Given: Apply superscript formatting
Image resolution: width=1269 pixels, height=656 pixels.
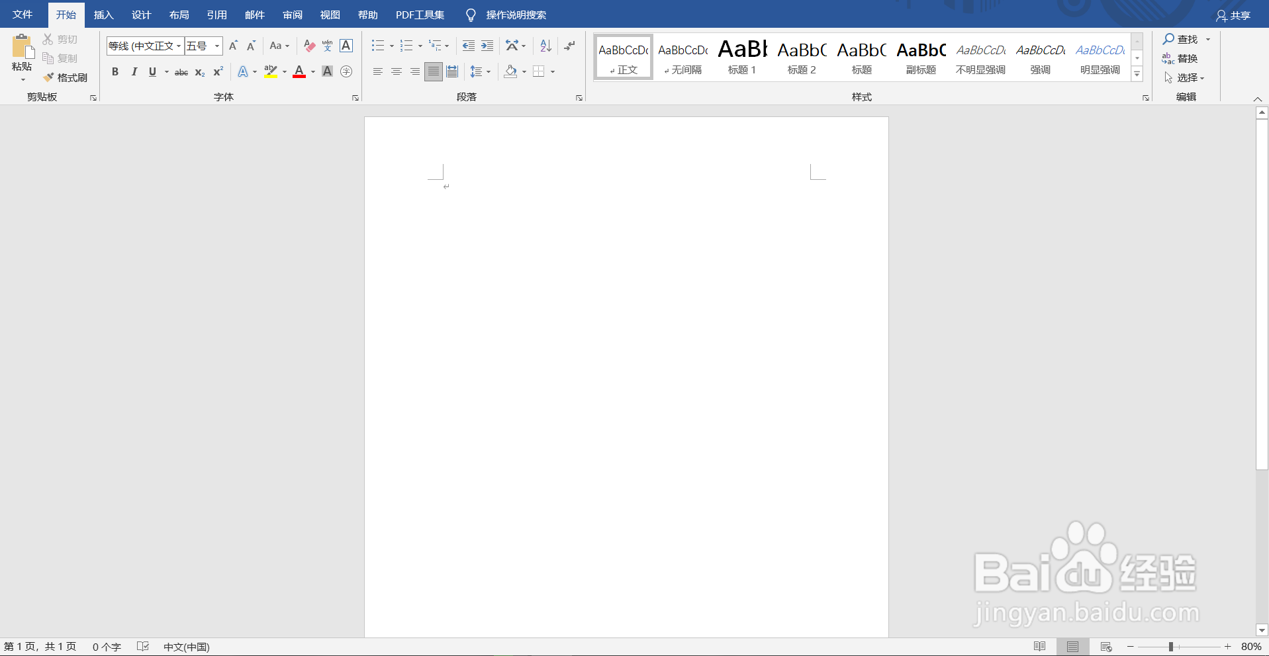Looking at the screenshot, I should [x=218, y=72].
